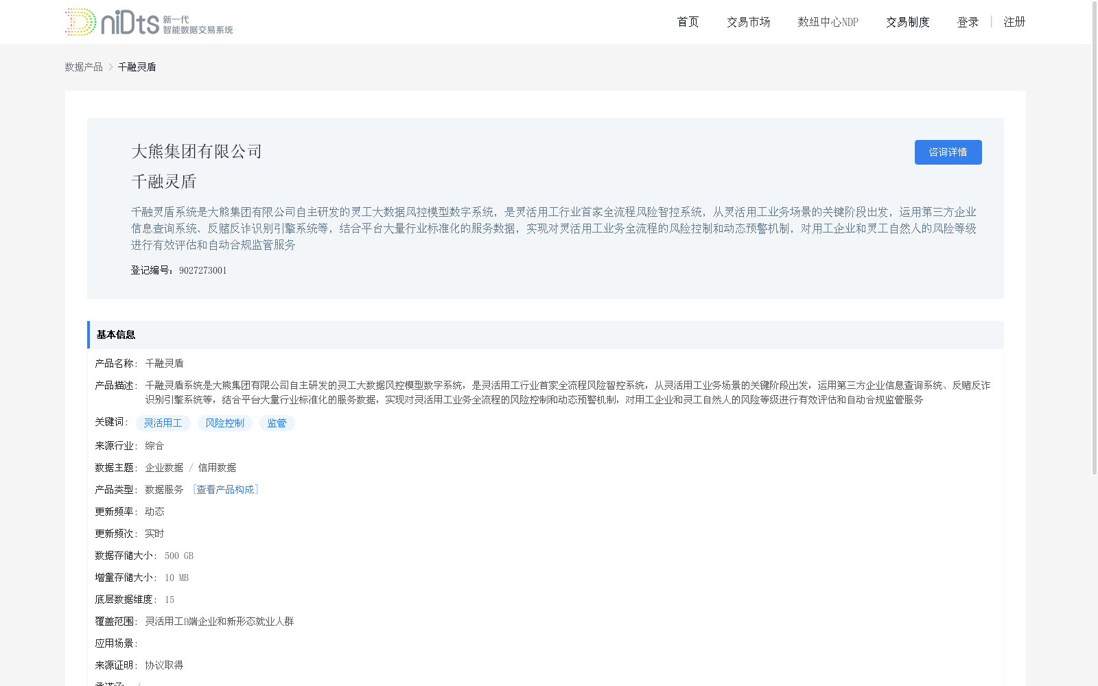Open 查看产品构成 link
1098x686 pixels.
(225, 489)
